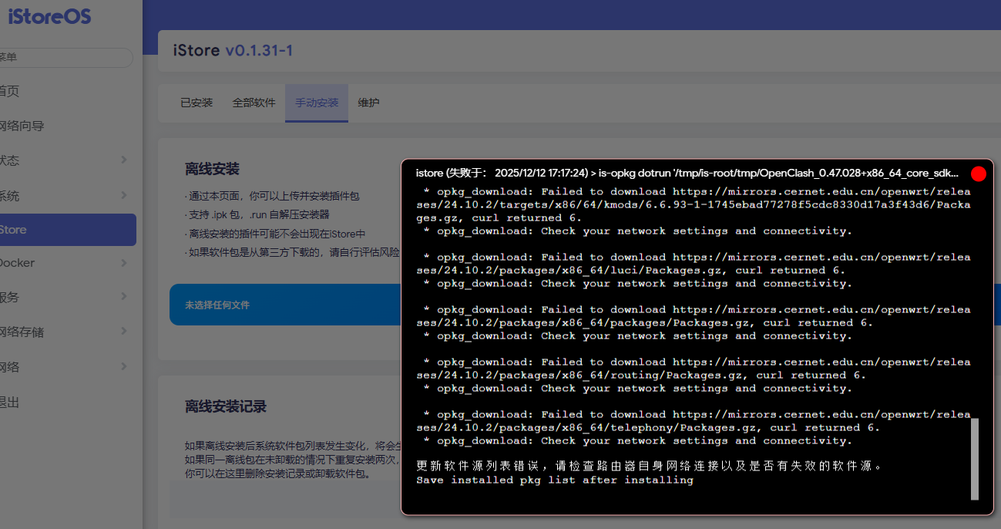Click the luci/Packages.gz error line
Screen dimensions: 1001x529
[694, 264]
